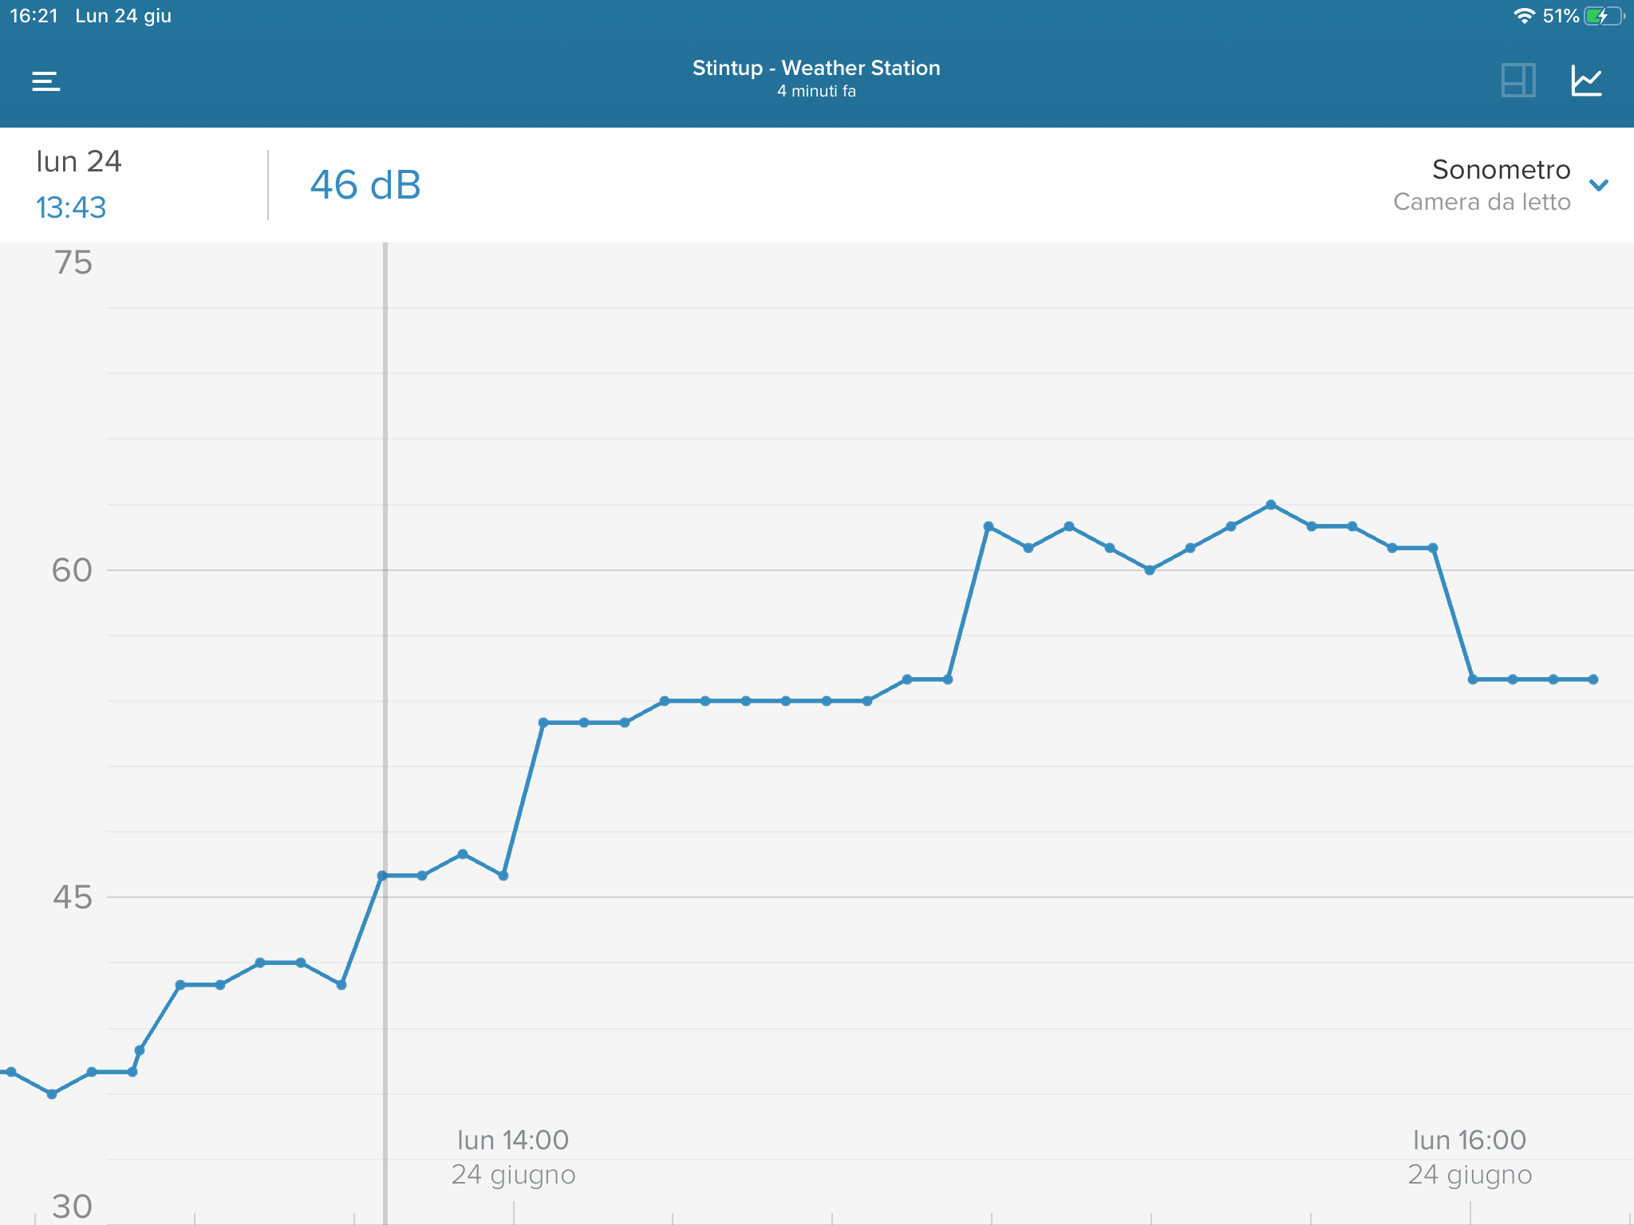Expand the Sonometro sensor dropdown chevron
The width and height of the screenshot is (1634, 1225).
click(x=1598, y=186)
